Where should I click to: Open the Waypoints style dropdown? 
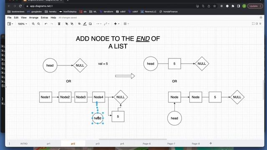(107, 24)
